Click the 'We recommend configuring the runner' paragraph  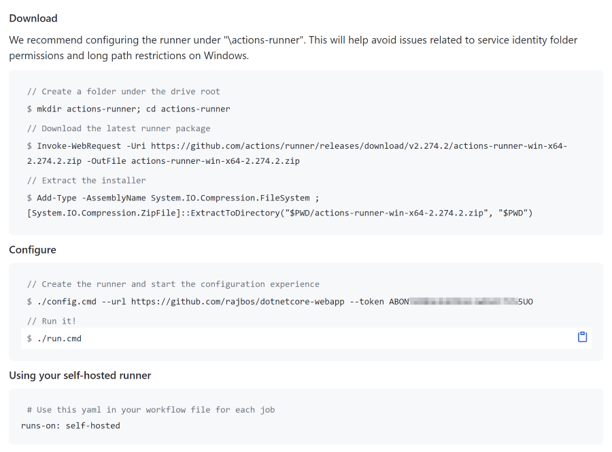tap(293, 48)
